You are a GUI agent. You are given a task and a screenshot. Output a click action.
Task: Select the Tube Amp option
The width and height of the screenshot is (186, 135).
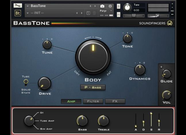pos(47,121)
